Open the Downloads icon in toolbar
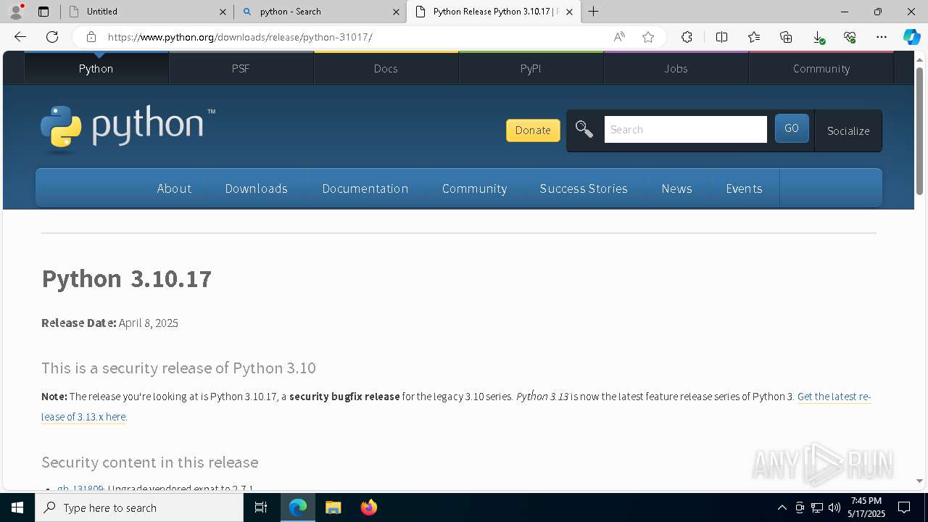Image resolution: width=928 pixels, height=522 pixels. (818, 37)
